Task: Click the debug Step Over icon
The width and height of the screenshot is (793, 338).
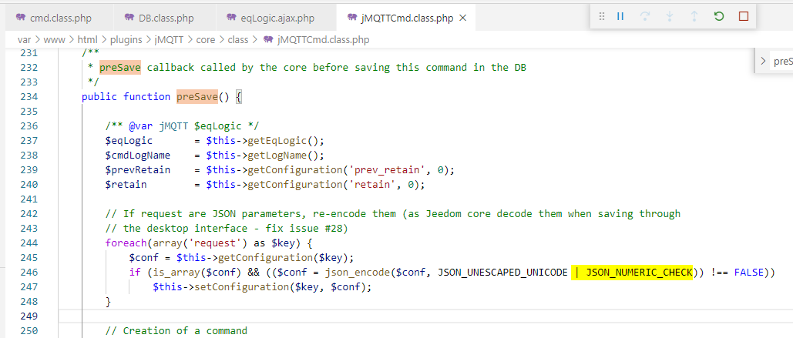Action: coord(645,17)
